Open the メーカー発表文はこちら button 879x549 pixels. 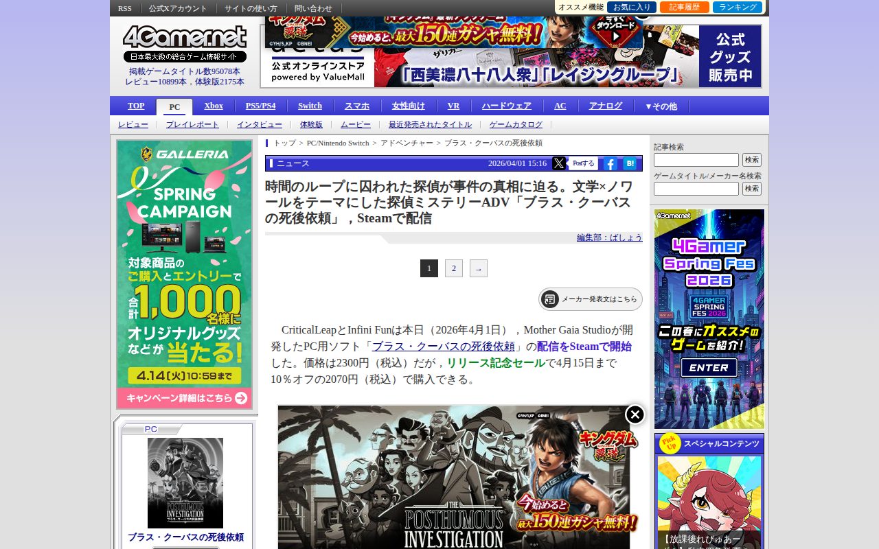(591, 299)
